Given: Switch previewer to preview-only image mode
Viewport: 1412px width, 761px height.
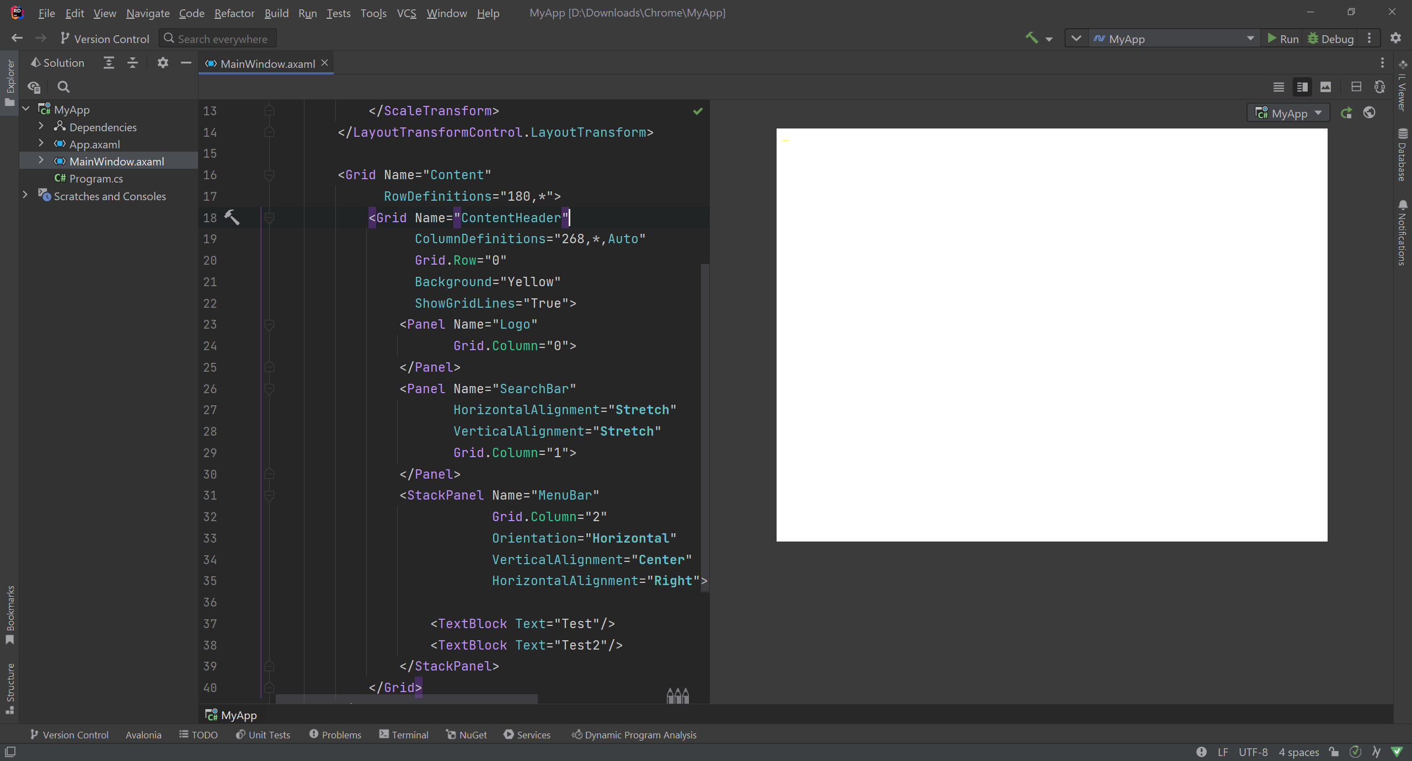Looking at the screenshot, I should [x=1326, y=87].
